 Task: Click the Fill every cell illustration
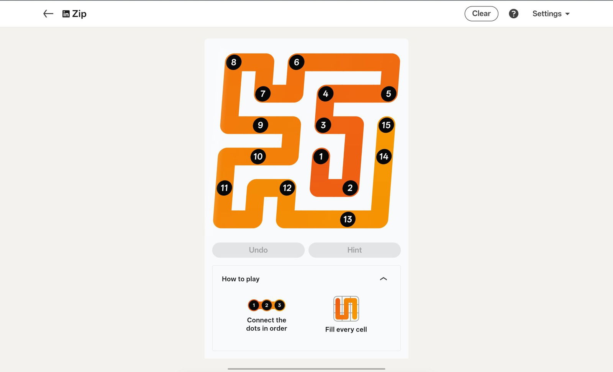pos(346,309)
